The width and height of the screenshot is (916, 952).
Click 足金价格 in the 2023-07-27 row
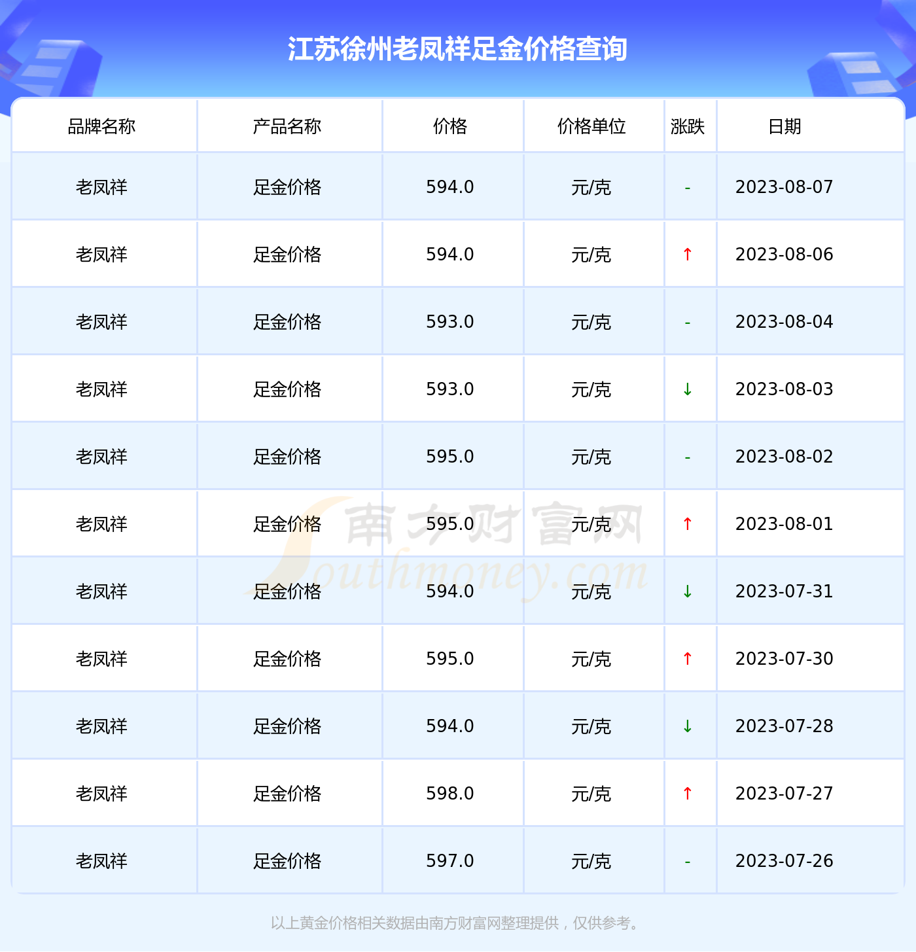(x=287, y=794)
